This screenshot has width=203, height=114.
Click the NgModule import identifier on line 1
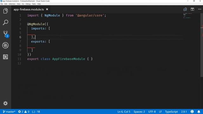point(52,16)
